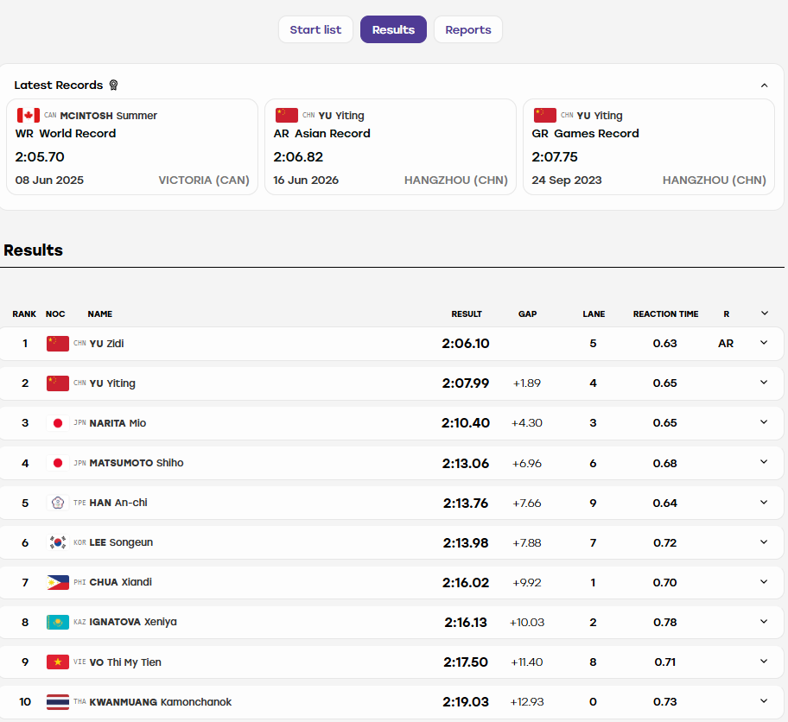Click the Games Record date 24 Sep 2023
The image size is (788, 722).
567,180
